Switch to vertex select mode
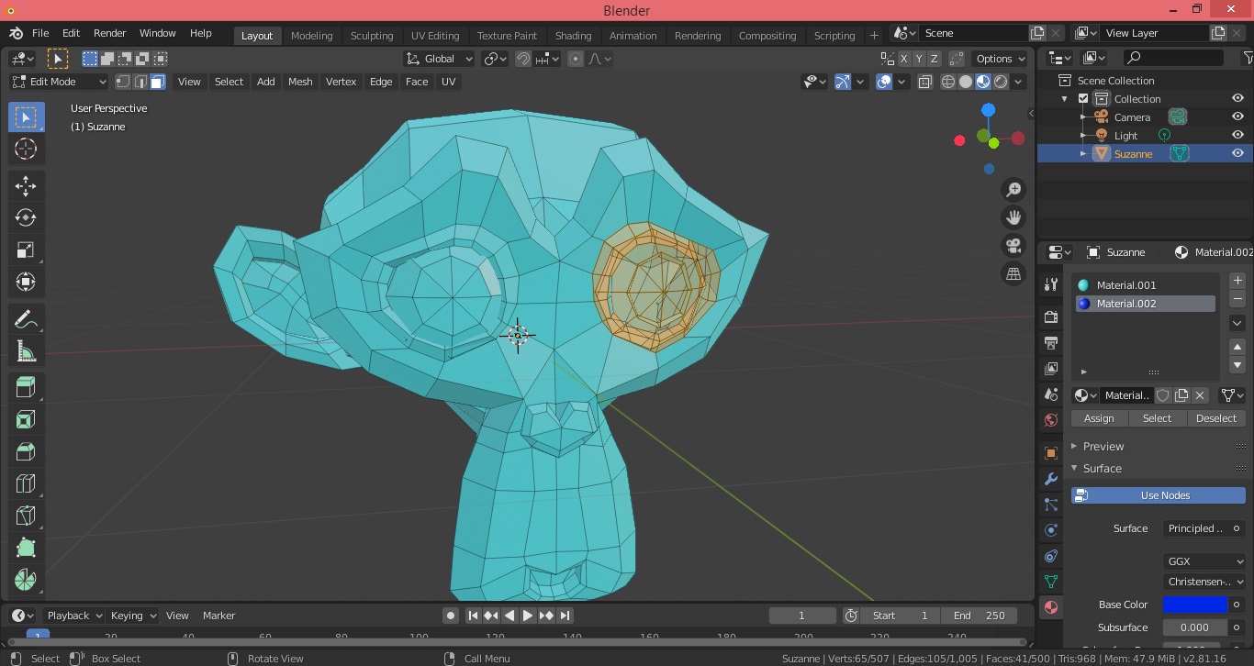1254x666 pixels. tap(123, 82)
